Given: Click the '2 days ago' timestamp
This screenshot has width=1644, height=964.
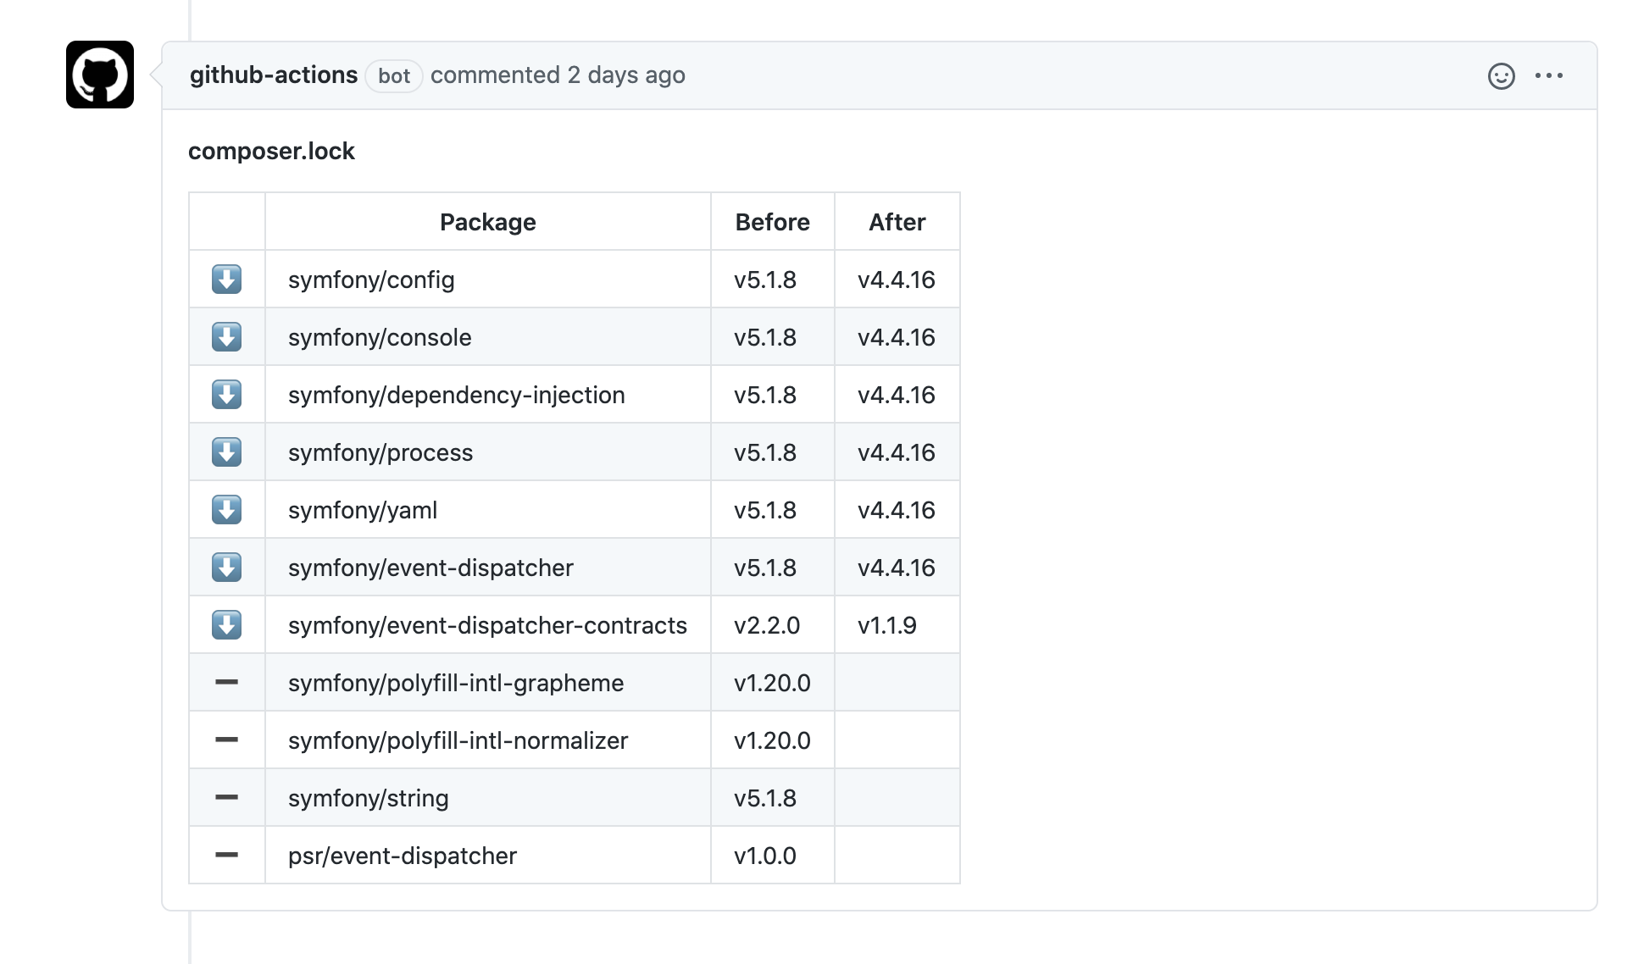Looking at the screenshot, I should tap(625, 75).
